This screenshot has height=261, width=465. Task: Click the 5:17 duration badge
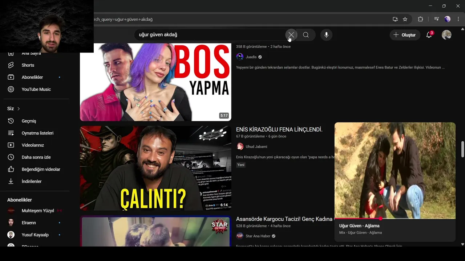pyautogui.click(x=224, y=116)
